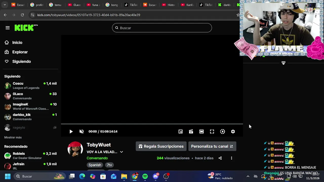Click the Explorar browse icon in sidebar
Viewport: 324px width, 182px height.
pos(7,52)
